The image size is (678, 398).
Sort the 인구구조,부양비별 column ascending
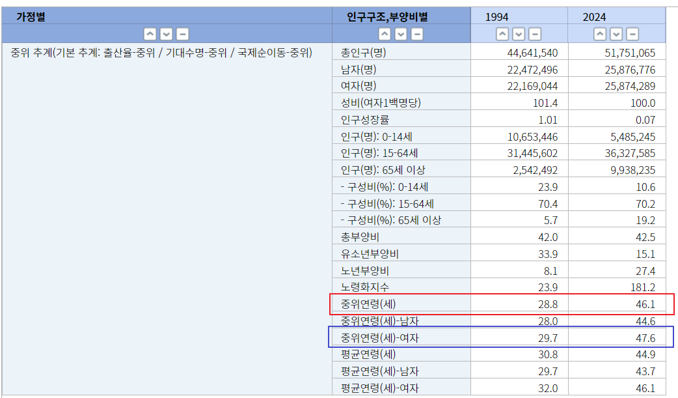point(384,33)
